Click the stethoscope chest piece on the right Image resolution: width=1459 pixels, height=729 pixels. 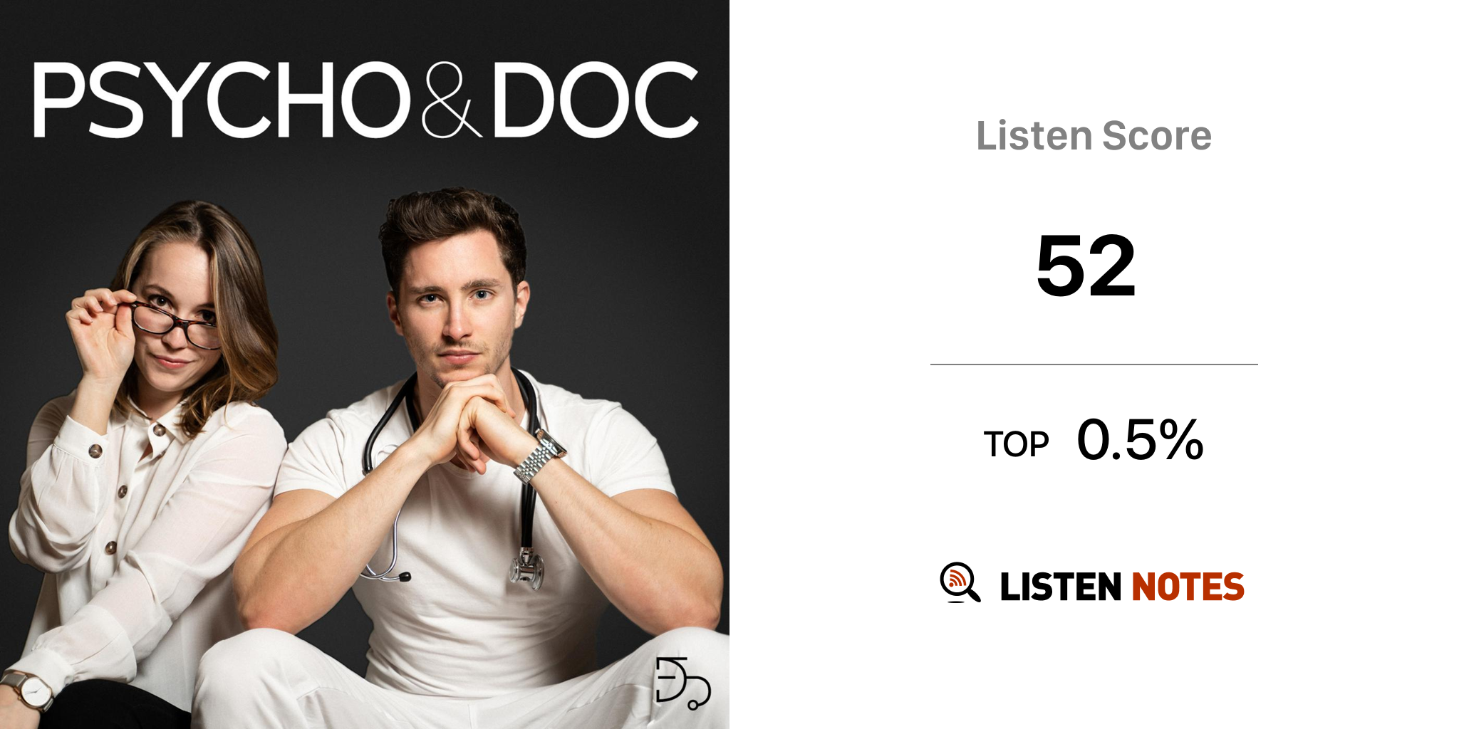(x=526, y=569)
